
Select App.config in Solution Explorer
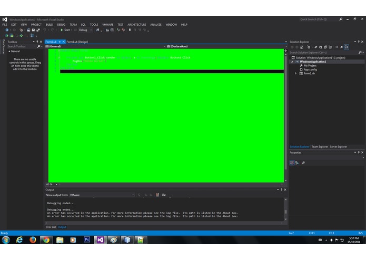[310, 69]
